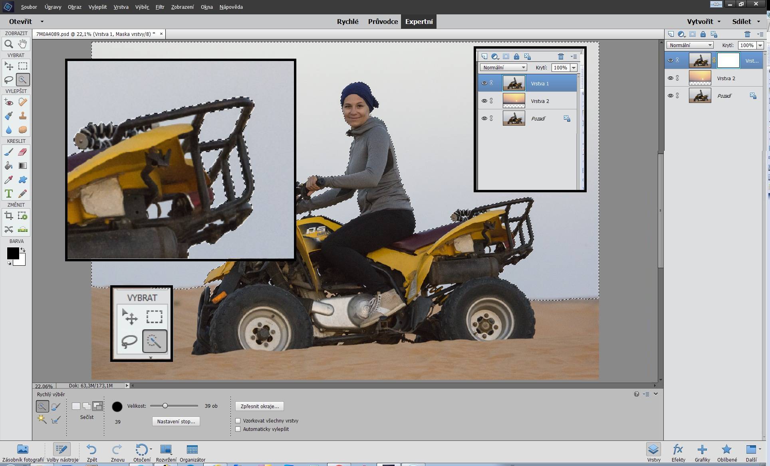Image resolution: width=770 pixels, height=466 pixels.
Task: Click the Nastavení stop button
Action: (x=176, y=421)
